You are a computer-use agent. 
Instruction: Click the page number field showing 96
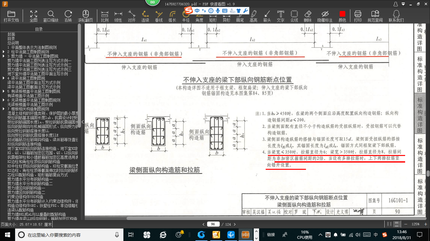point(213,224)
